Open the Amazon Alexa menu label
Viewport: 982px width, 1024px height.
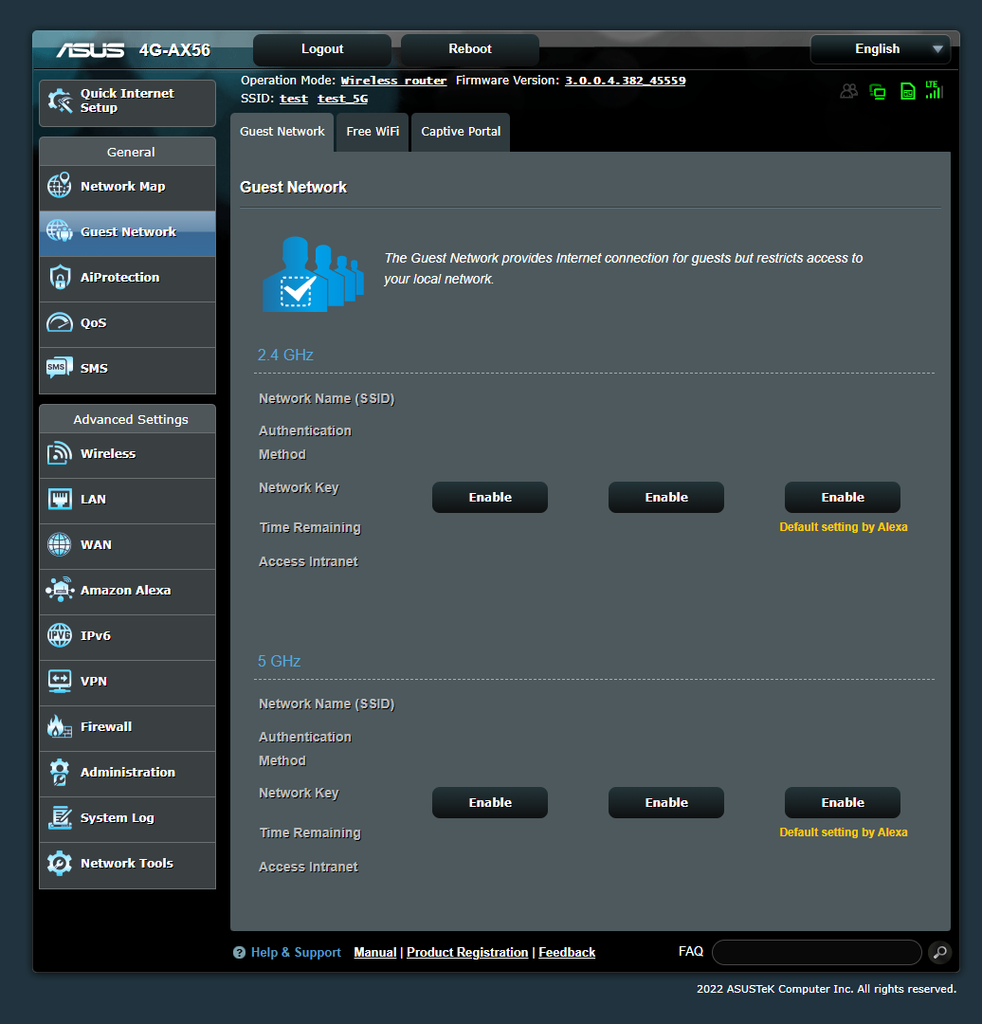coord(125,590)
